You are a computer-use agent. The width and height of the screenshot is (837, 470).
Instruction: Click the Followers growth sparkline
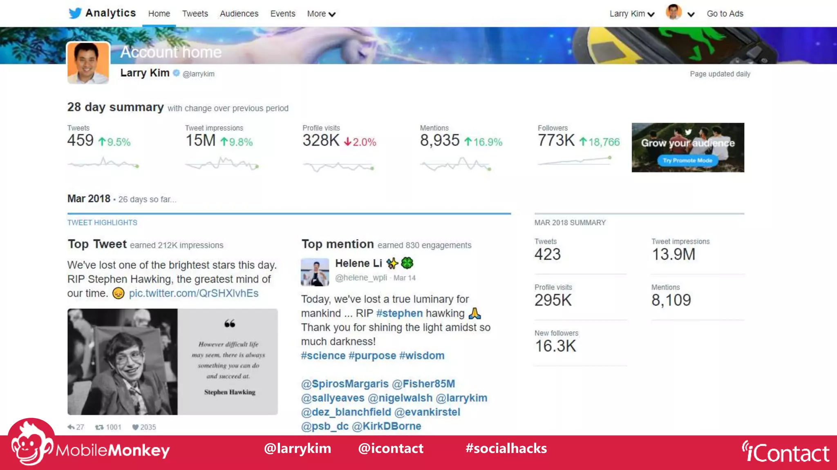coord(575,161)
